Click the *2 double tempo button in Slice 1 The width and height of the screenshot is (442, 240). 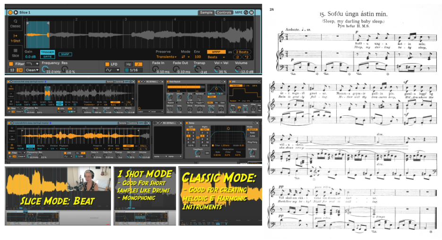(x=247, y=57)
